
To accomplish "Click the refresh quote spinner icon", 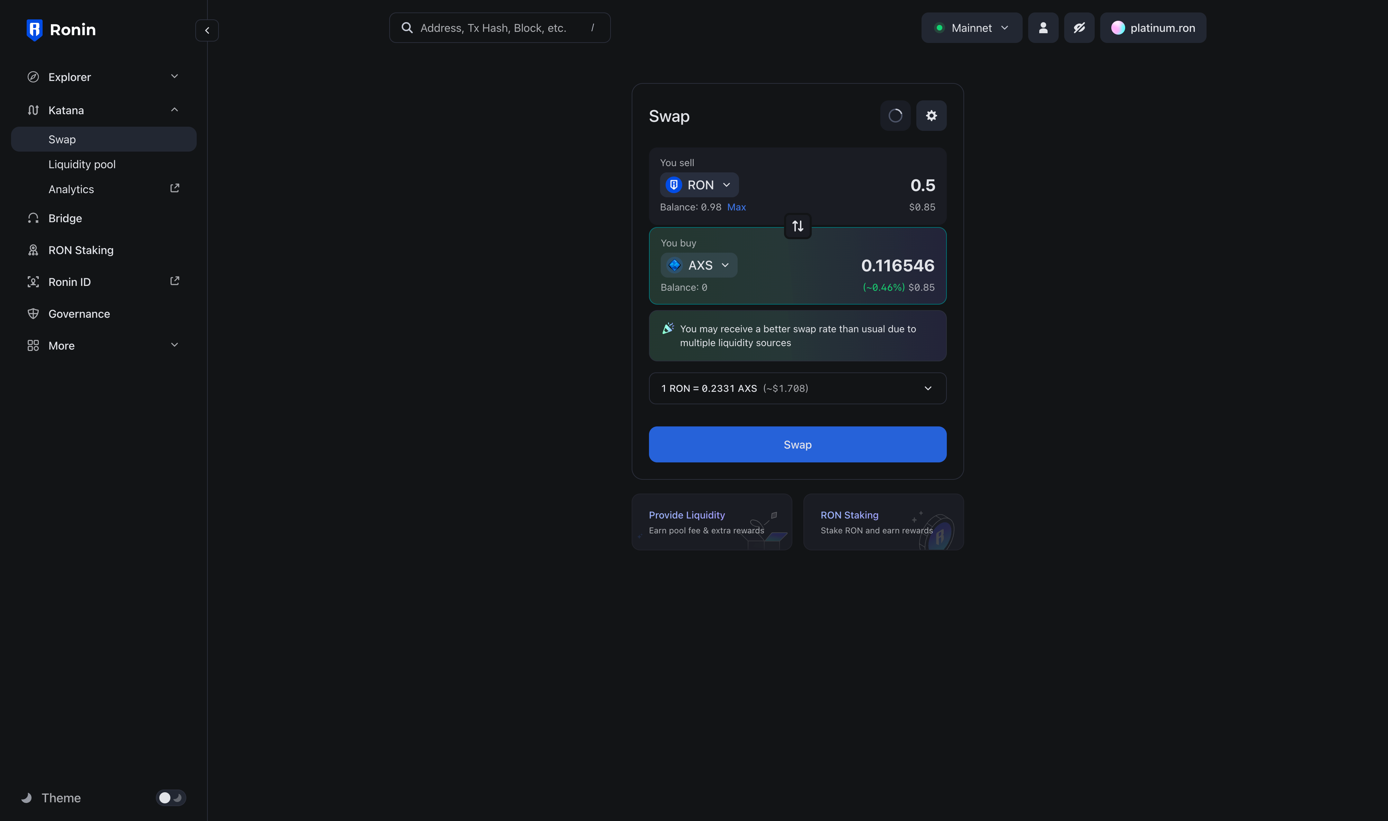I will pos(895,116).
